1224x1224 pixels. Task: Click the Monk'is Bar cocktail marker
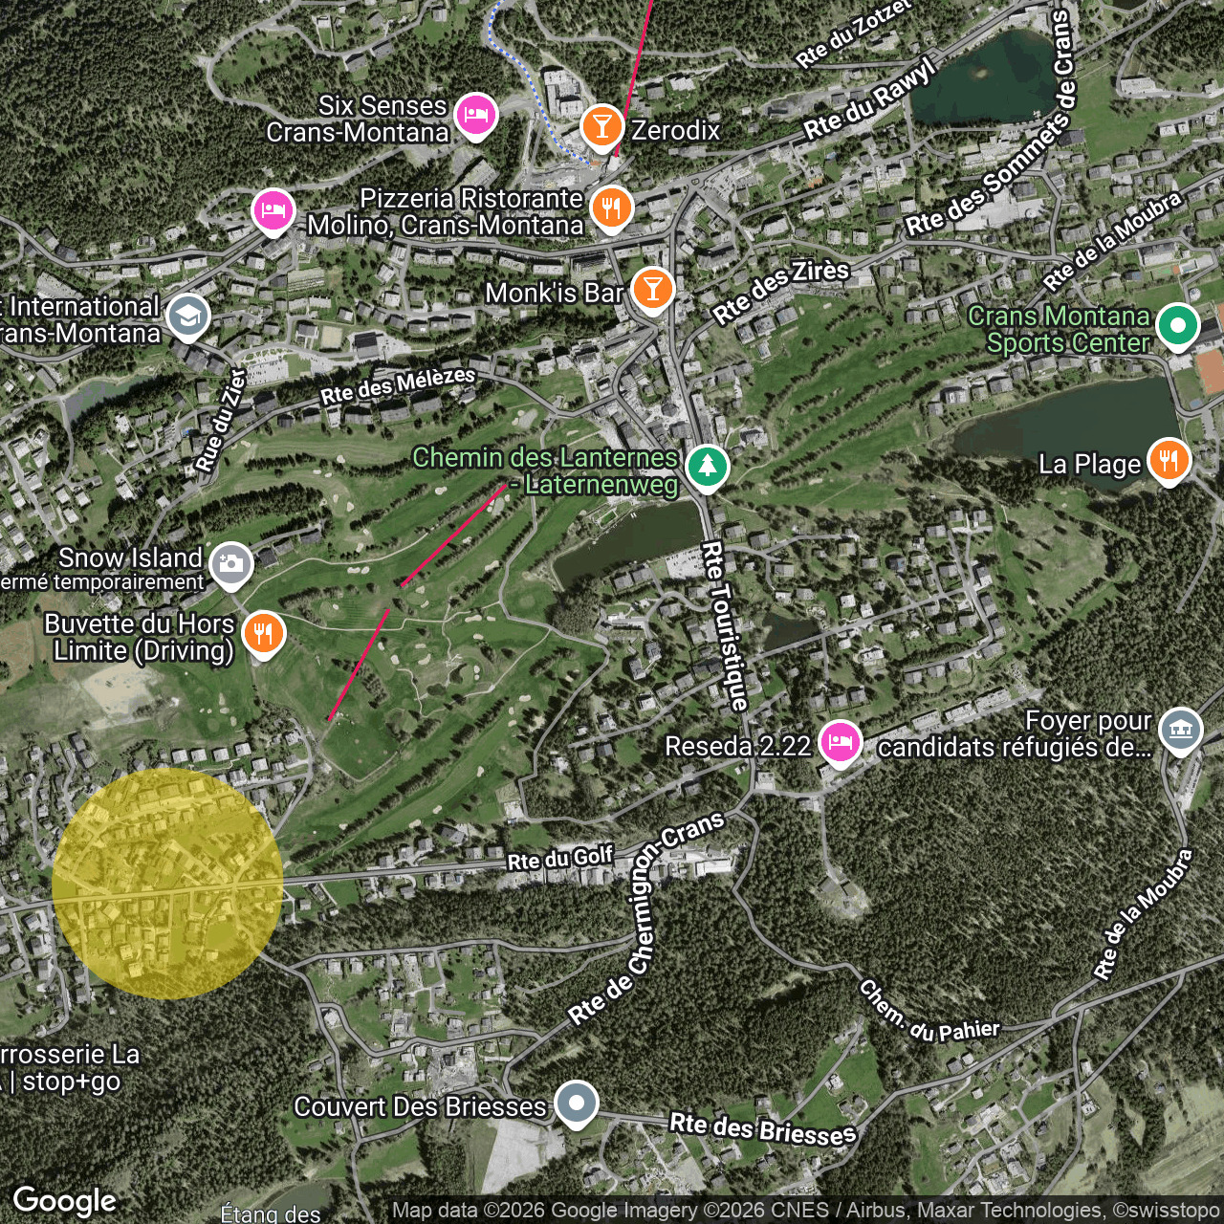point(653,289)
